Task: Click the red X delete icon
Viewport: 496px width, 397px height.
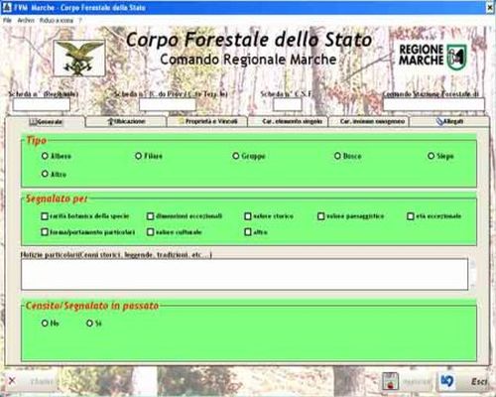Action: click(x=12, y=381)
